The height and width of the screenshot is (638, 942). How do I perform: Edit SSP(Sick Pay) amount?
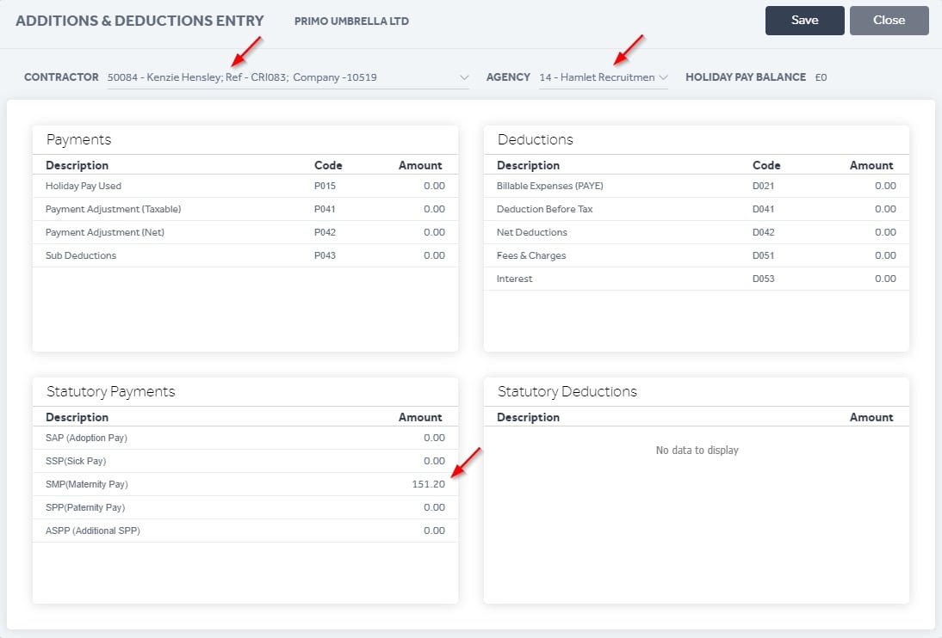(x=434, y=461)
